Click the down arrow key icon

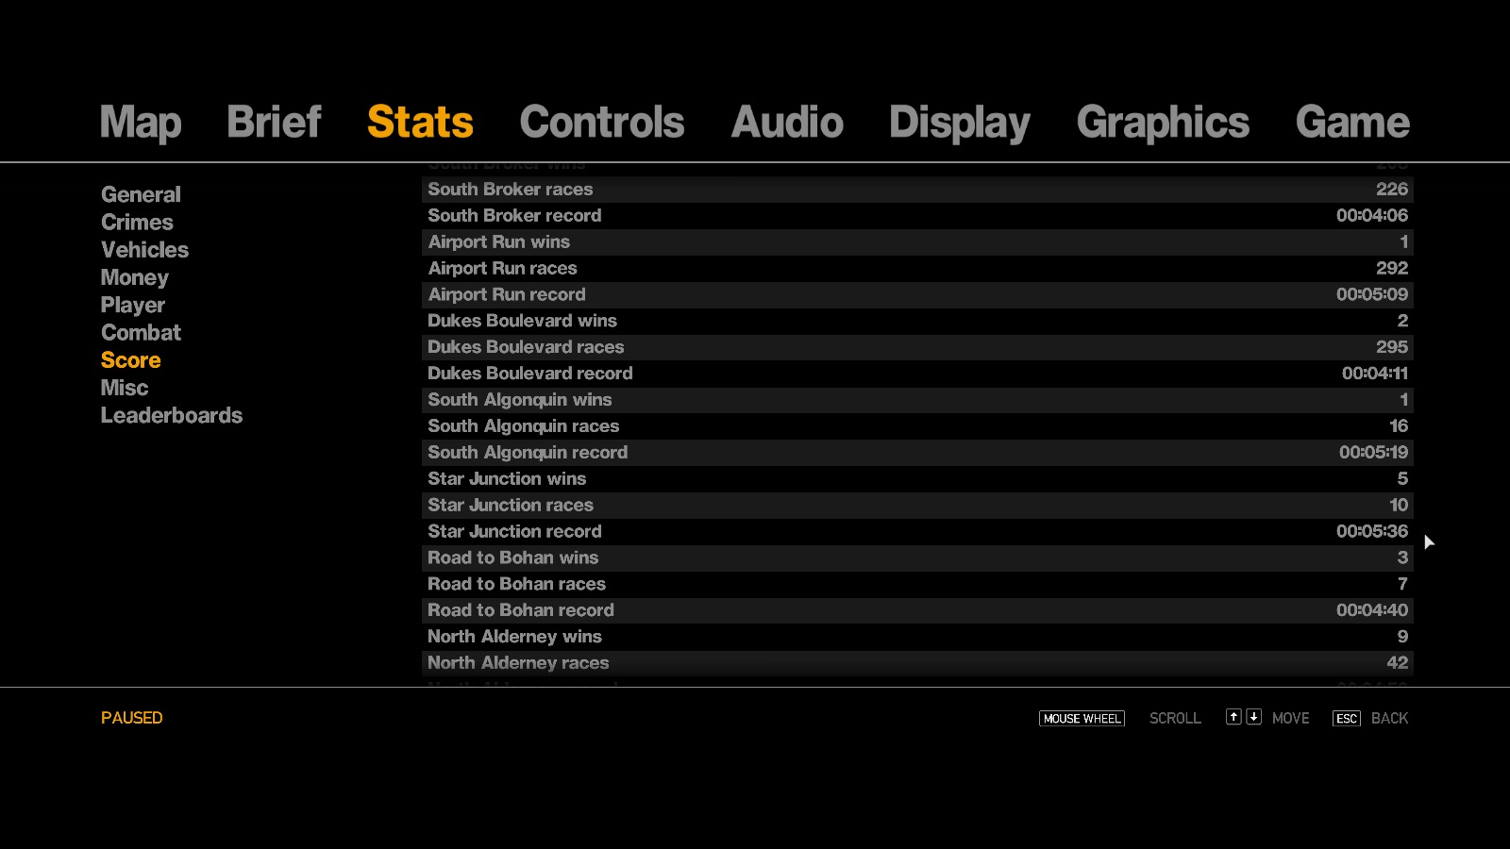point(1253,717)
